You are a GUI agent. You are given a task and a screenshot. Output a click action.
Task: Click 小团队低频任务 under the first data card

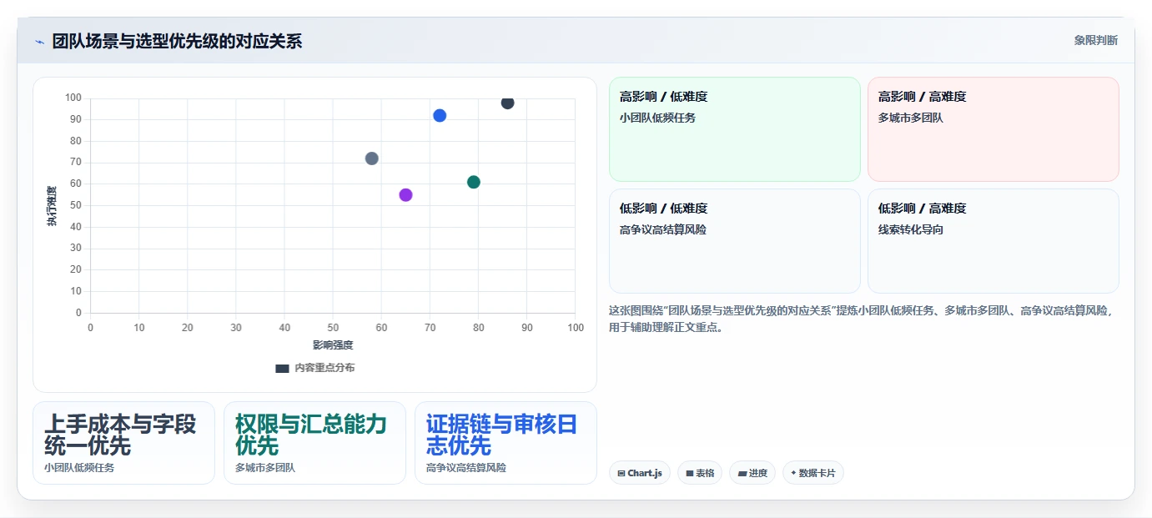click(79, 468)
